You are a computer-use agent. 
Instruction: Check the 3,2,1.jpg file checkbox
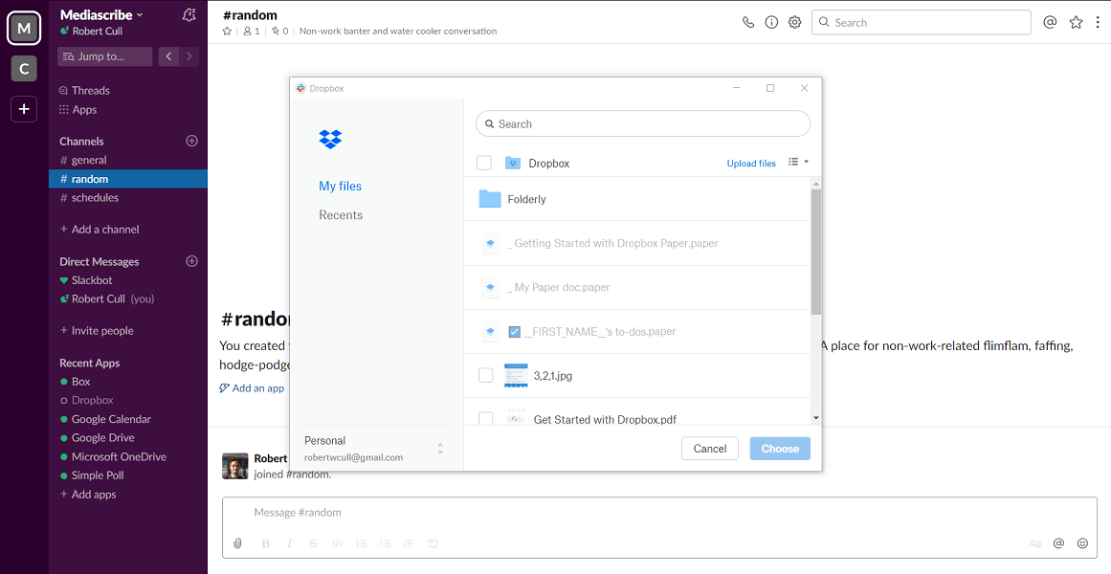point(485,376)
